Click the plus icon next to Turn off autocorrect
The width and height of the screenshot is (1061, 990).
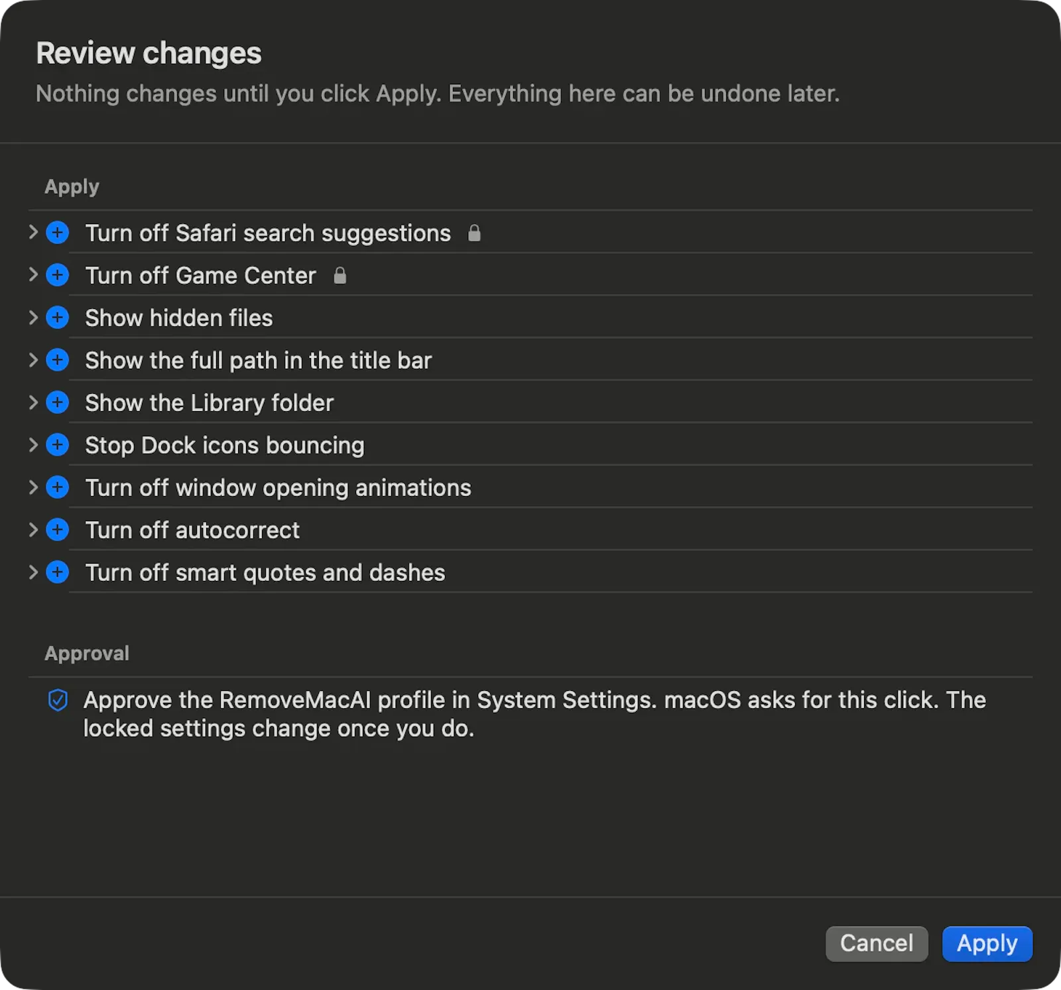[x=58, y=530]
